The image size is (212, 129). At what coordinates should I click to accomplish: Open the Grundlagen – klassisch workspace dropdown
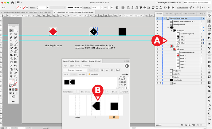(x=169, y=2)
